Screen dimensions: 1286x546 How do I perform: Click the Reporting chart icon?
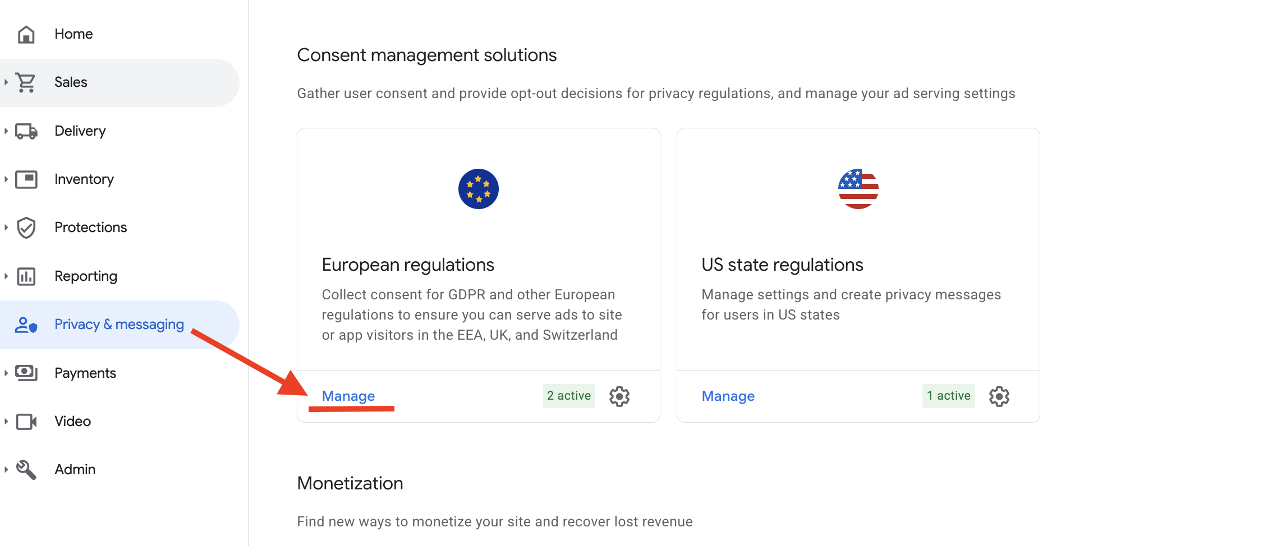point(26,276)
